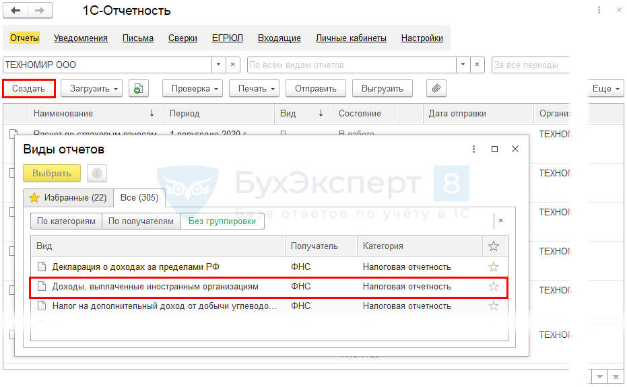This screenshot has height=387, width=627.
Task: Click the Получатель column header in dialog
Action: click(x=321, y=246)
